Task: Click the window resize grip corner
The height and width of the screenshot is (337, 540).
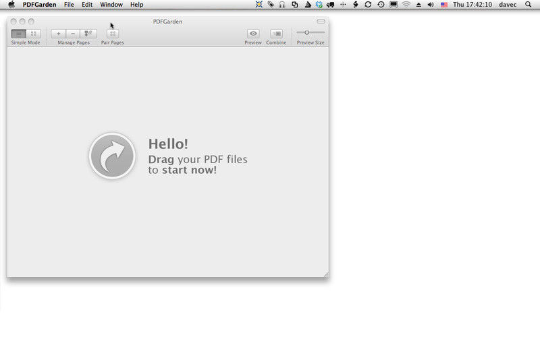Action: [326, 274]
